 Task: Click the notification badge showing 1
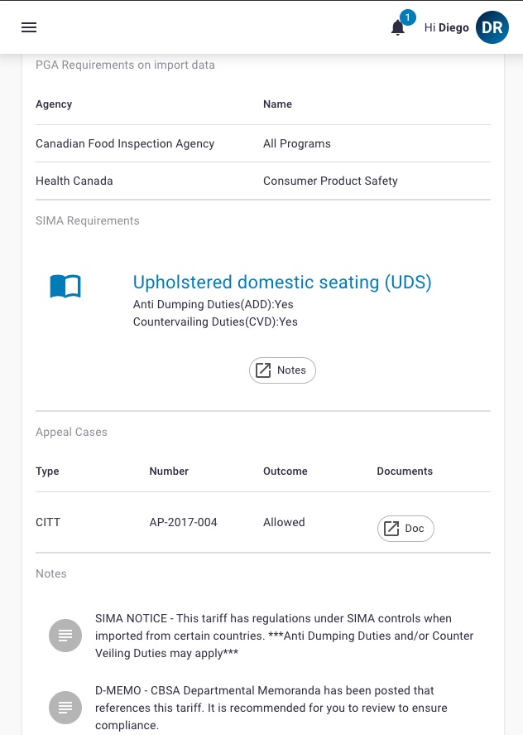click(408, 17)
